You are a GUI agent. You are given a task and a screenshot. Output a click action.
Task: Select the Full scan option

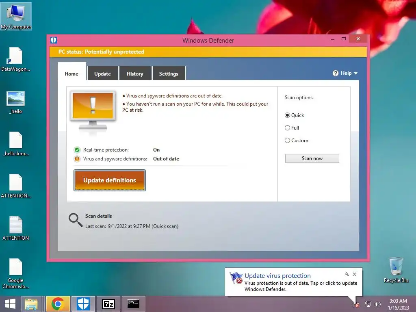click(x=292, y=128)
